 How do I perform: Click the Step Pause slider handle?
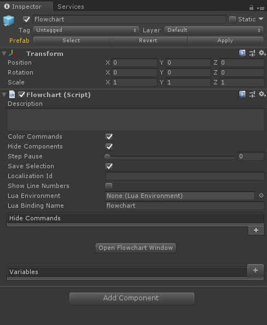[107, 157]
